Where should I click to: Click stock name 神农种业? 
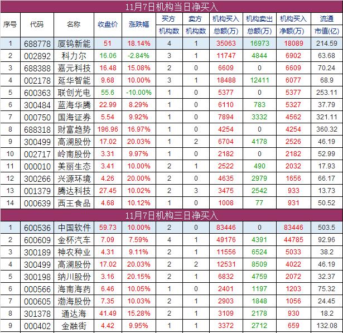click(74, 252)
